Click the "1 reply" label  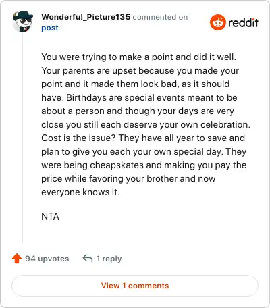coord(109,259)
